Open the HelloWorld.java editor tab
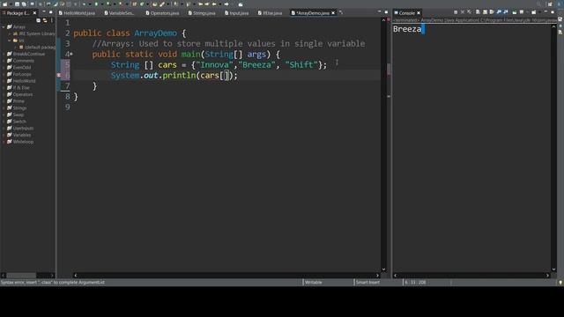 77,13
